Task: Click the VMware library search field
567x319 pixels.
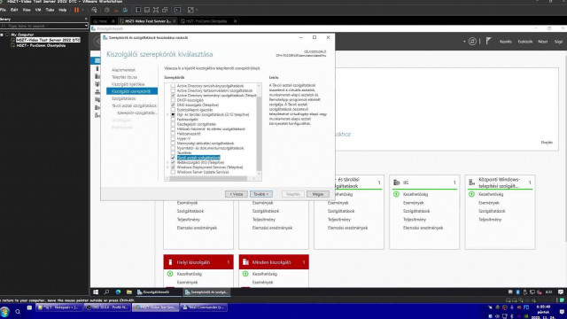Action: point(43,26)
